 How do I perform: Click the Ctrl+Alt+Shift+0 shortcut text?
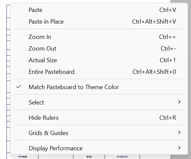(x=154, y=72)
